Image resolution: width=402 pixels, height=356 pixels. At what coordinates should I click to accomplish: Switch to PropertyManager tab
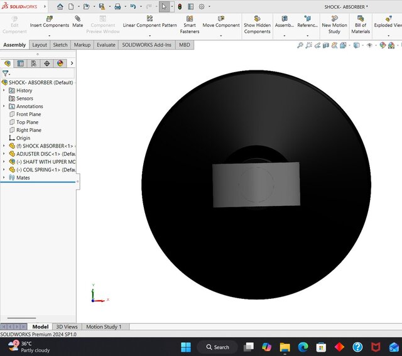click(21, 63)
